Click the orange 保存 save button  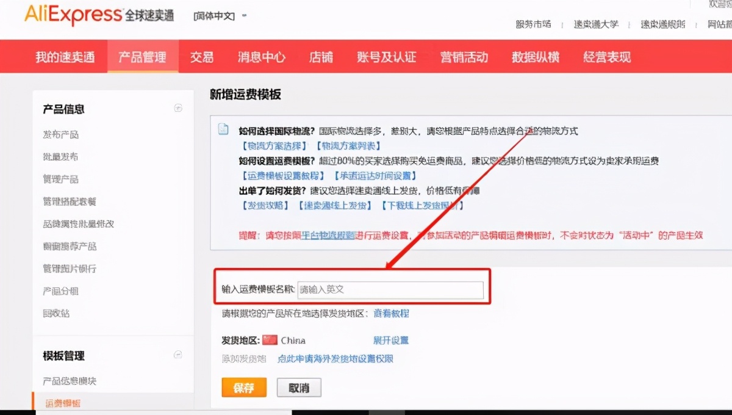click(243, 388)
